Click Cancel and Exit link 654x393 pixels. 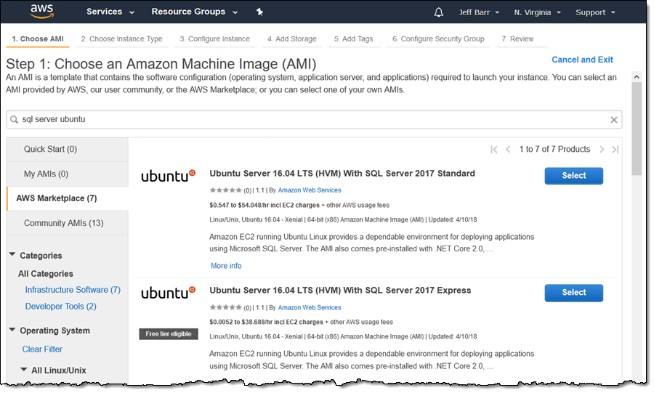[x=582, y=60]
